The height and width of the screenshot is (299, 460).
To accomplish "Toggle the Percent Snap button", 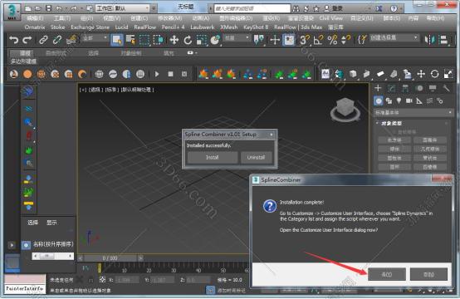I will click(x=332, y=40).
